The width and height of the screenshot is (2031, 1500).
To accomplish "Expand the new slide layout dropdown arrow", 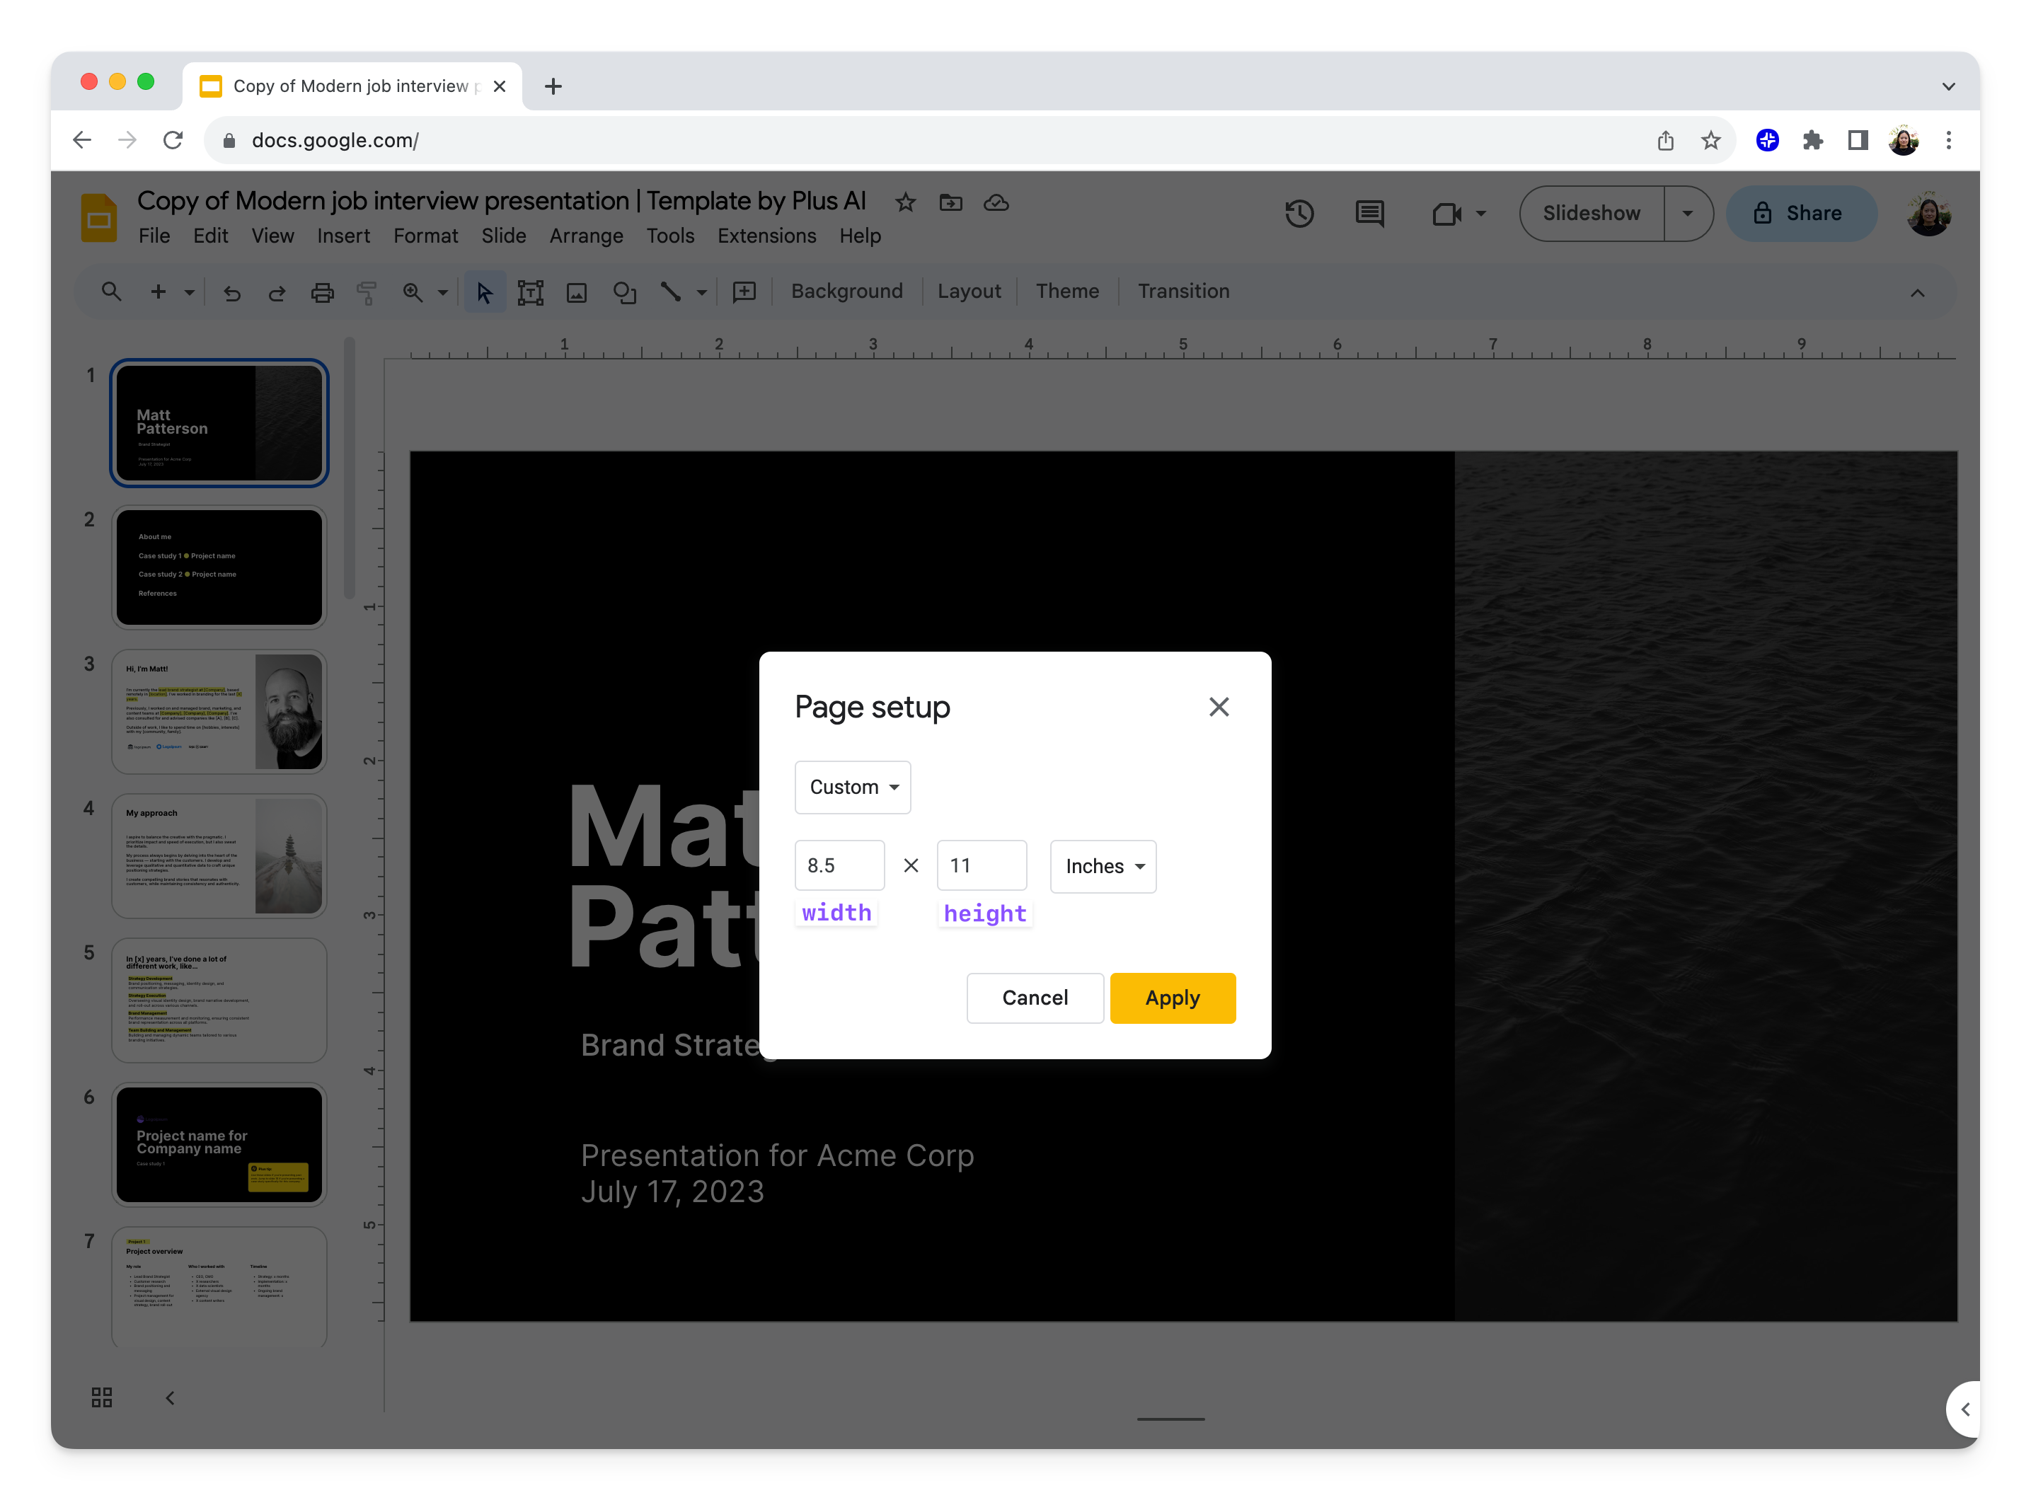I will [189, 292].
